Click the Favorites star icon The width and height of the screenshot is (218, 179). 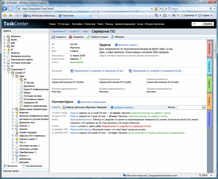point(5,15)
